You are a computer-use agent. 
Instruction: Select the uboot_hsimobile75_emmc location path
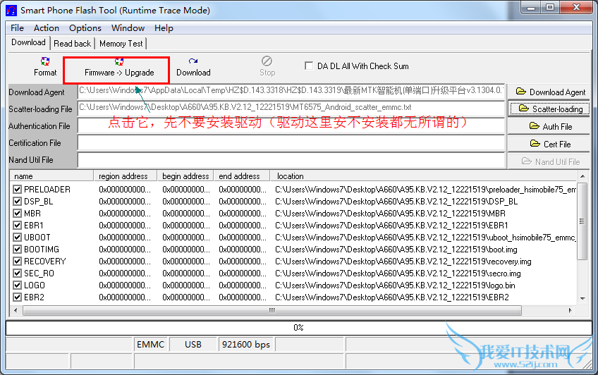pyautogui.click(x=425, y=238)
